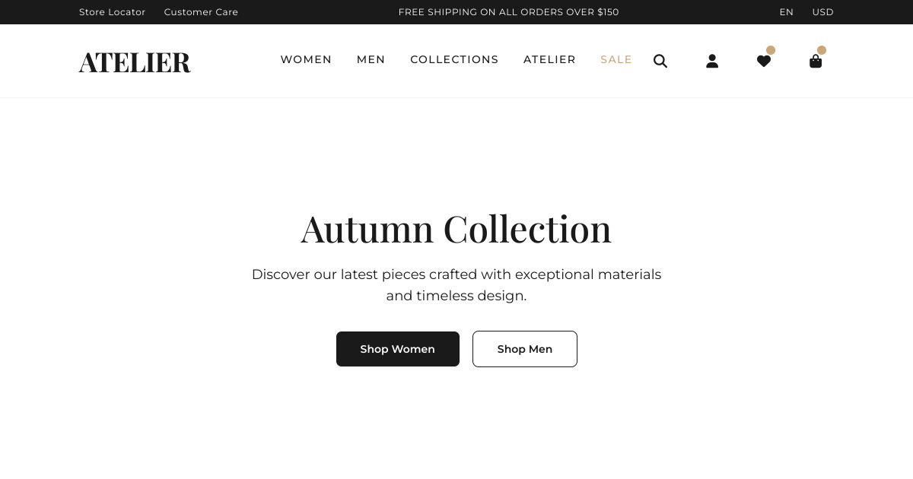Open the WOMEN menu

(306, 59)
